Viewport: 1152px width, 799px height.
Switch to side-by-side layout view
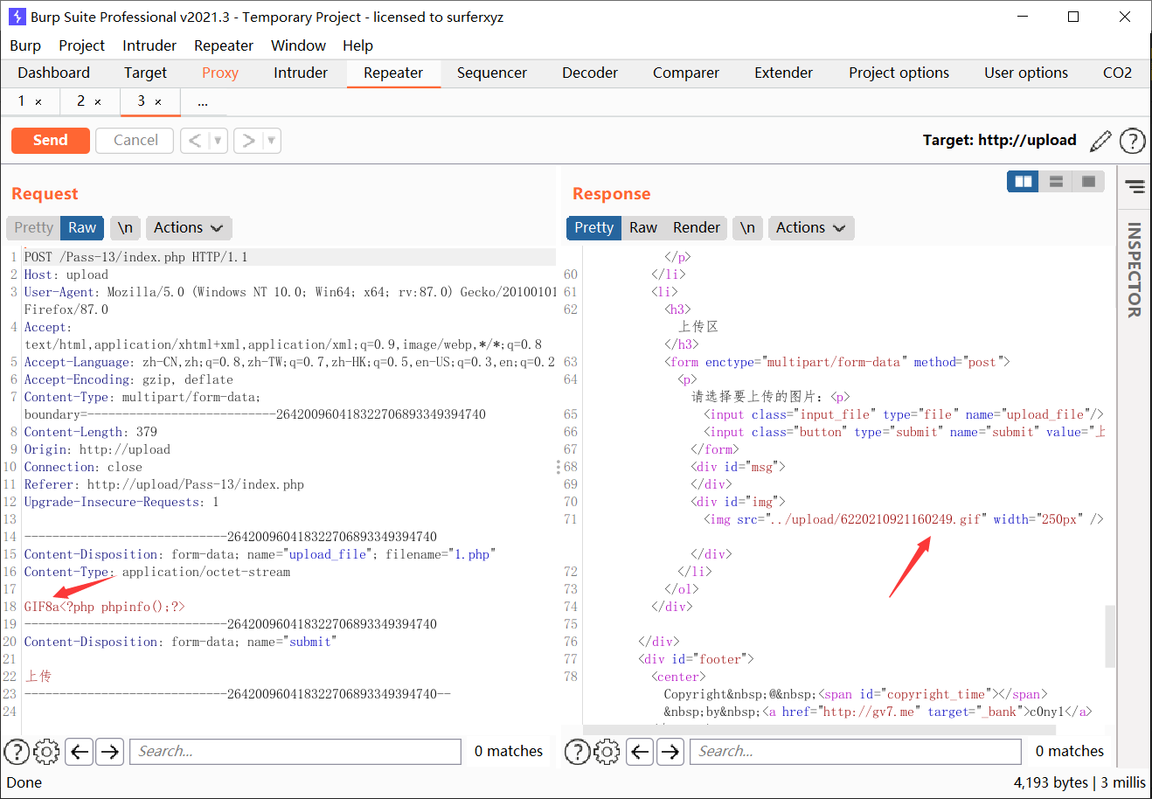point(1024,181)
